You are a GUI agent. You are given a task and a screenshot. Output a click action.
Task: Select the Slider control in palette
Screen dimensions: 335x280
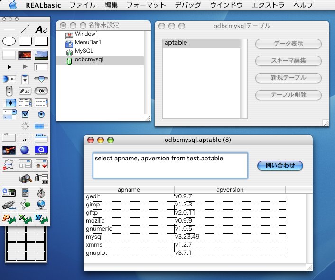(41, 78)
